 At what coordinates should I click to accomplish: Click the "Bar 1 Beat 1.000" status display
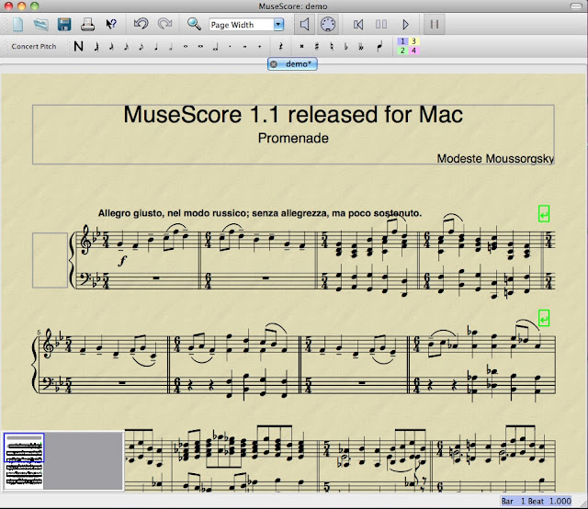point(537,501)
